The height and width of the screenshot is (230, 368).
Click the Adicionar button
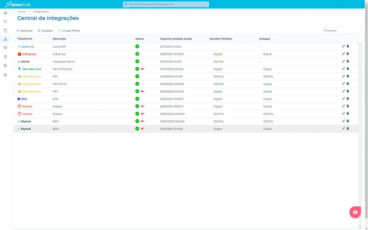(x=25, y=31)
